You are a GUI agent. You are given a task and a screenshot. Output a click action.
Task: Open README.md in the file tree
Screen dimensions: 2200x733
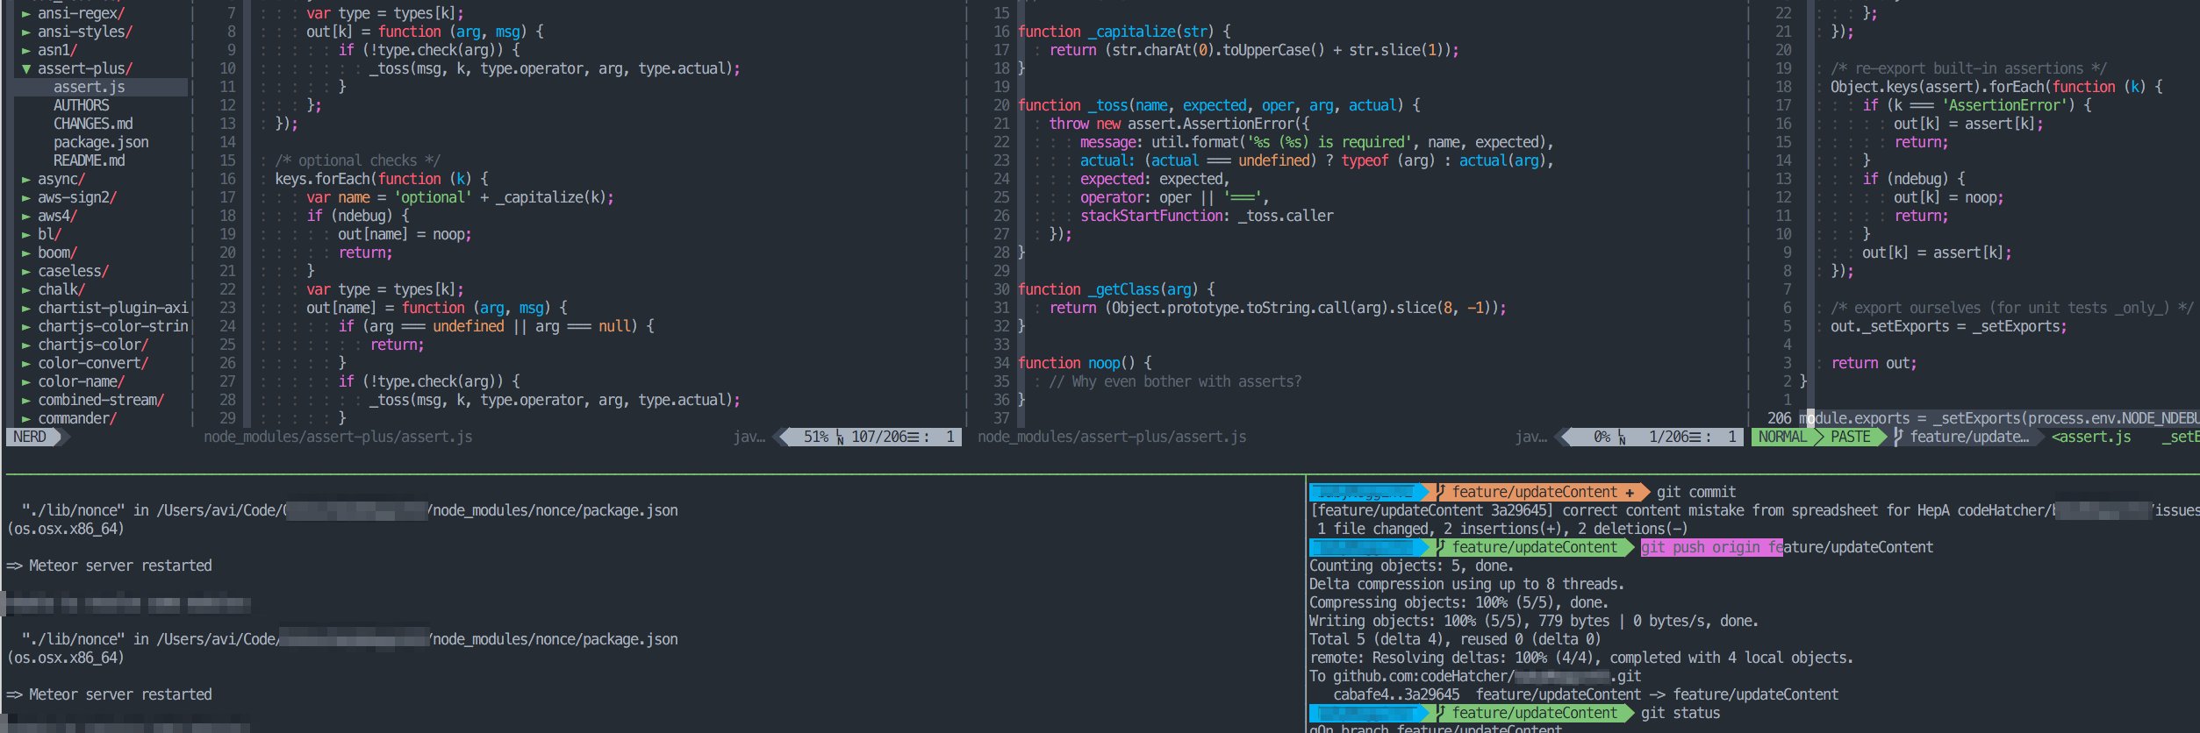click(89, 161)
